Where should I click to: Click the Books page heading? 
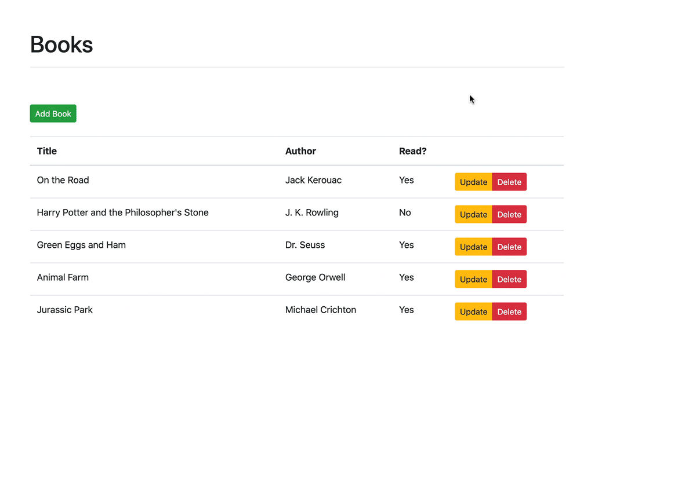61,44
